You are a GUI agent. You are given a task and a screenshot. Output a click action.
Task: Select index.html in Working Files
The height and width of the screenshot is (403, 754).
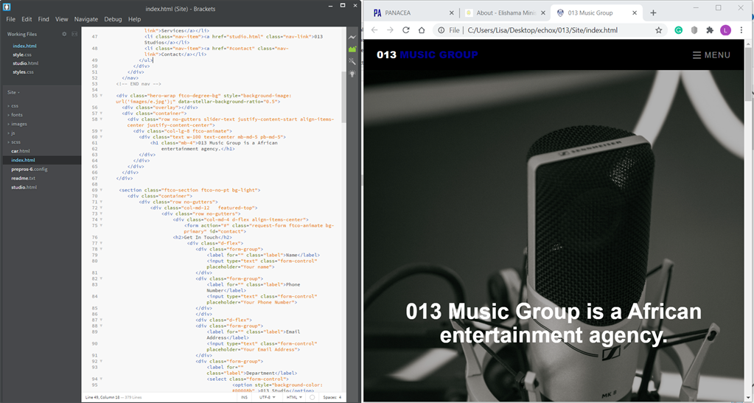coord(24,46)
